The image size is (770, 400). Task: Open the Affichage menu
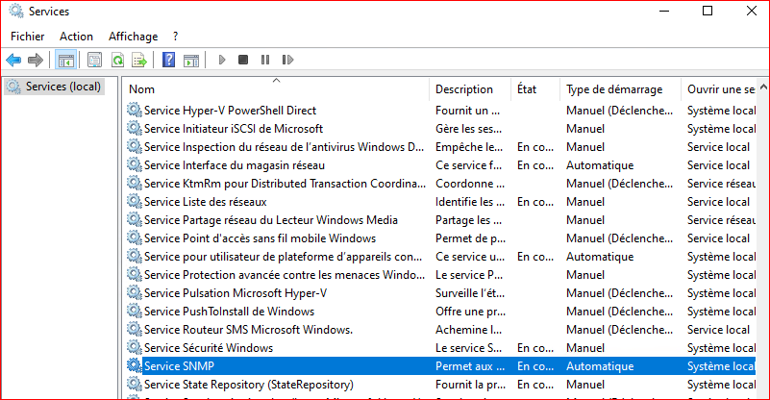click(x=133, y=36)
